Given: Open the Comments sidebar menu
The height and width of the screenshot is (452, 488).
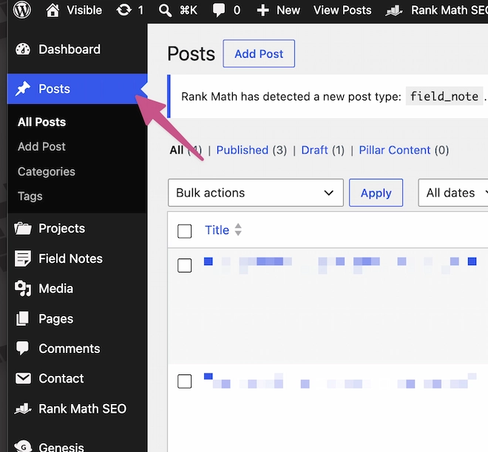Looking at the screenshot, I should pyautogui.click(x=77, y=349).
